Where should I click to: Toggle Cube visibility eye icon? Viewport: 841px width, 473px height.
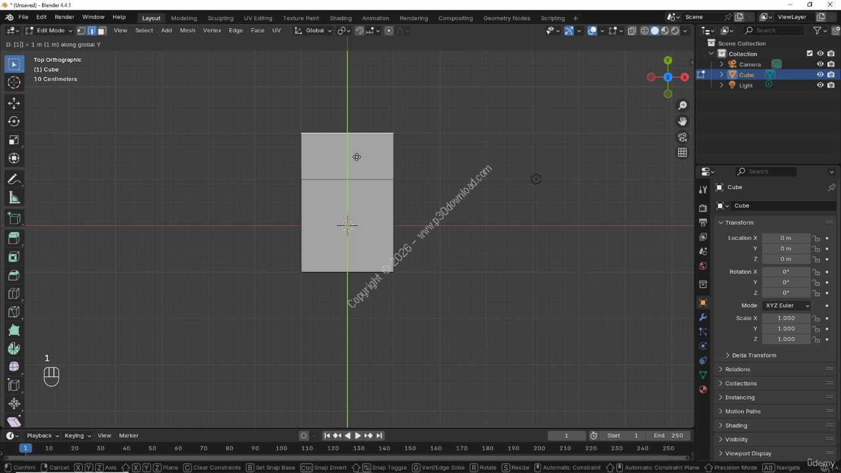pos(820,75)
